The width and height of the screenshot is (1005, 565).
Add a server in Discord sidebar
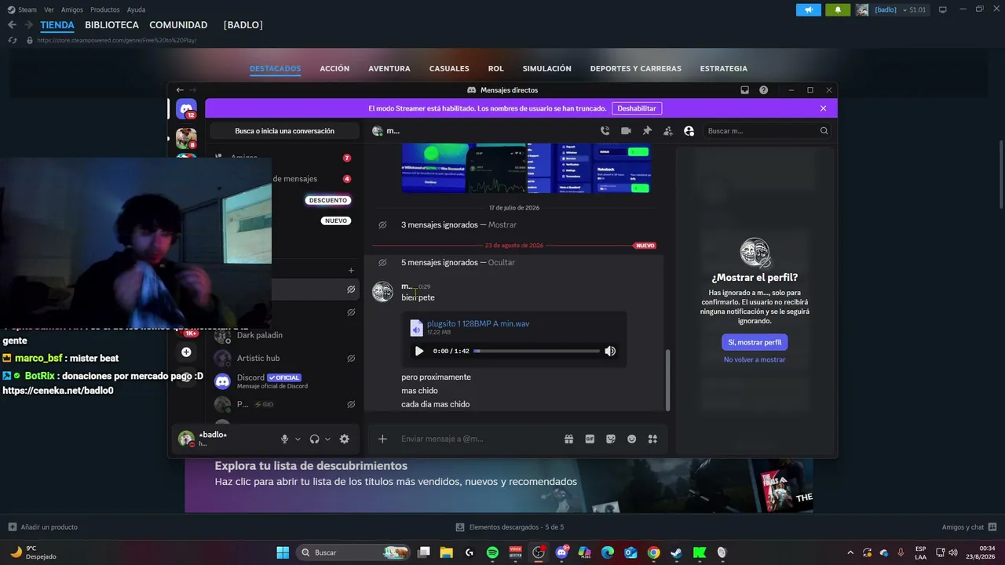click(186, 352)
